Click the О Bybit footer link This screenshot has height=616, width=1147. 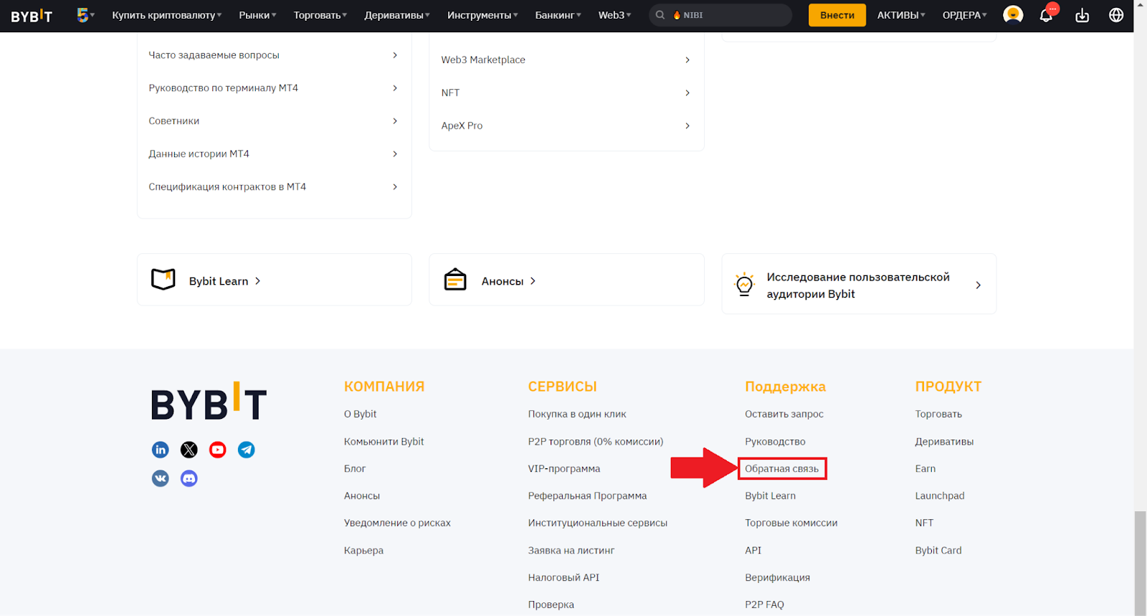tap(360, 414)
